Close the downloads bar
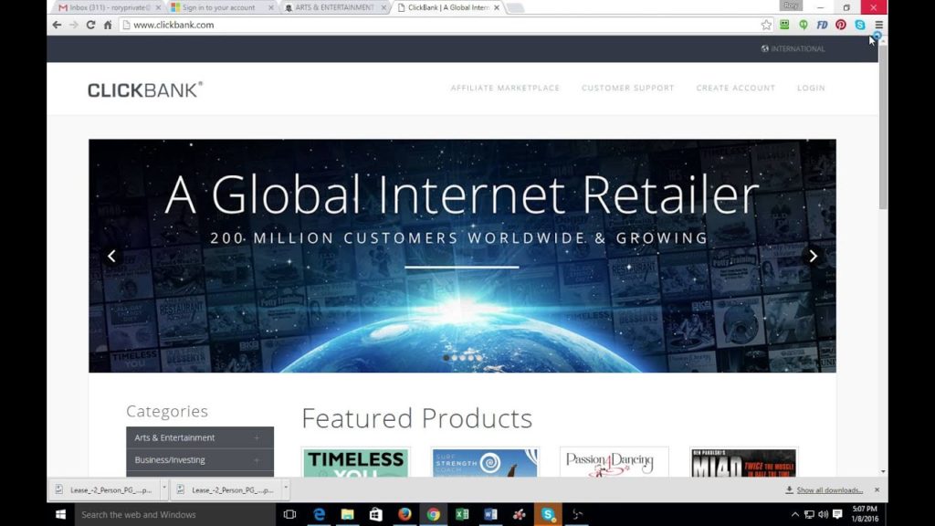Image resolution: width=935 pixels, height=526 pixels. coord(877,489)
